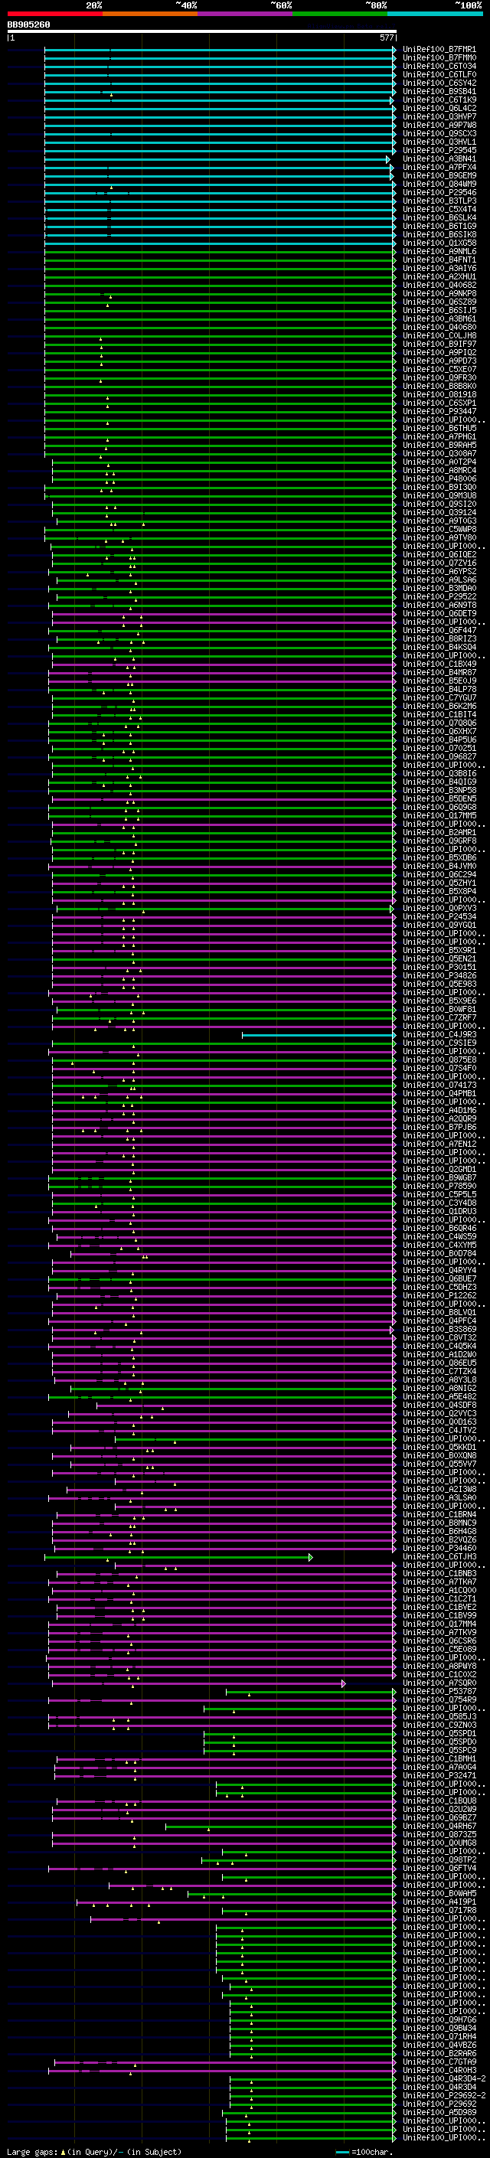Click the white query length ruler bar

[x=202, y=32]
